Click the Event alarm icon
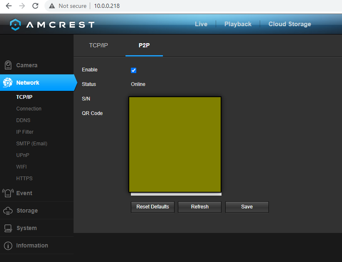This screenshot has width=342, height=262. [x=8, y=193]
